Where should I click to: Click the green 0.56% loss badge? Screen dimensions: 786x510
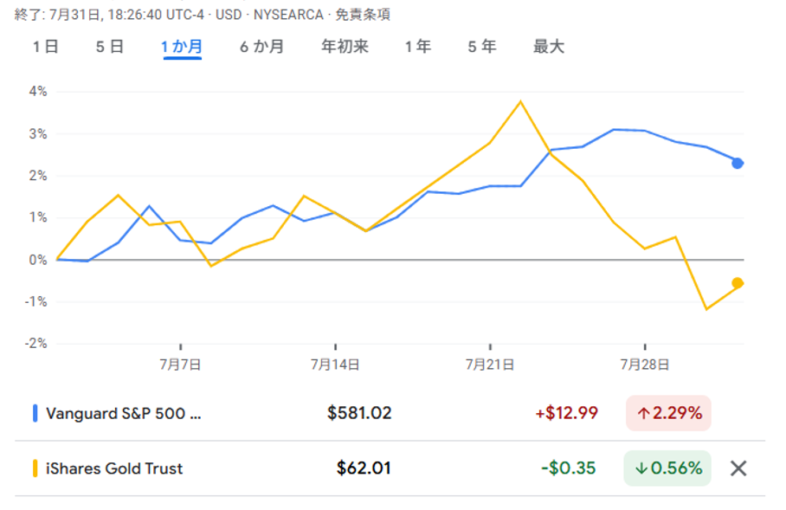(x=667, y=468)
